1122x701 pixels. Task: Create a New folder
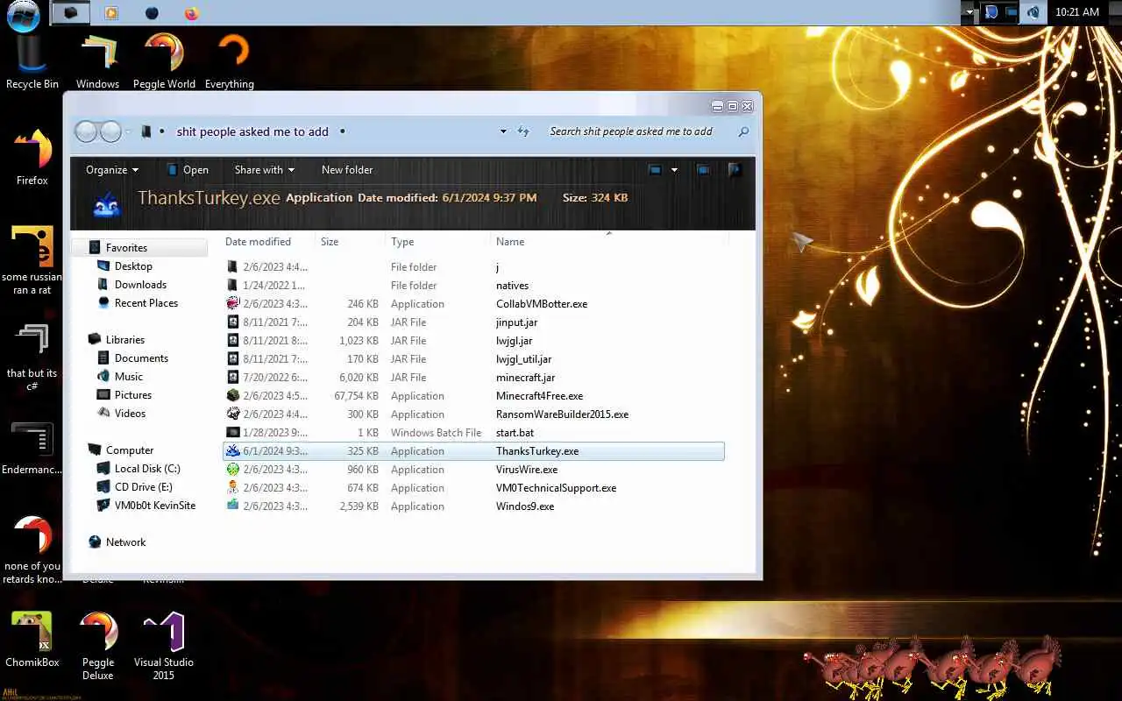(347, 170)
